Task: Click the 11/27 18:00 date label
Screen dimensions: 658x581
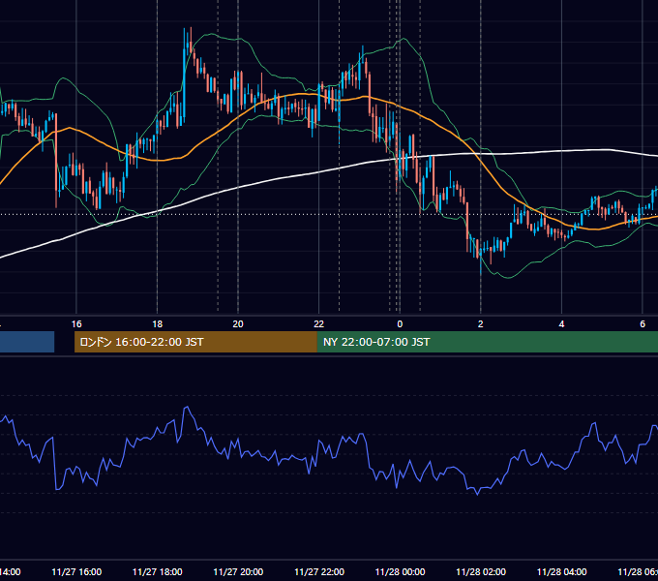Action: point(158,571)
